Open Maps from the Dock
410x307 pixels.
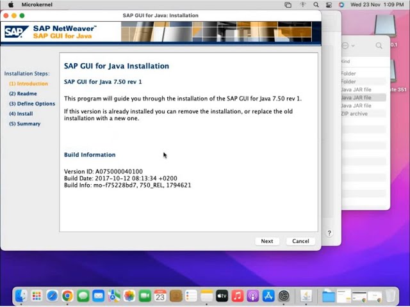click(114, 296)
